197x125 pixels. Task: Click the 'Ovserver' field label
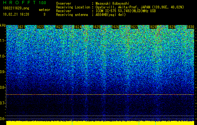click(x=64, y=4)
